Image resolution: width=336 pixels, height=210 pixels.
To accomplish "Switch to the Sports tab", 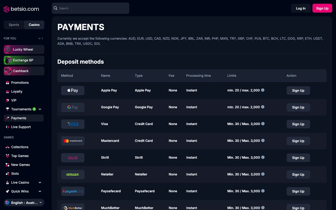I will [x=14, y=25].
